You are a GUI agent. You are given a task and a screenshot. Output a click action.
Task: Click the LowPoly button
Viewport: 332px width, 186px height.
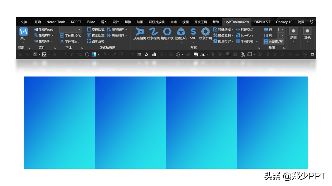click(245, 35)
